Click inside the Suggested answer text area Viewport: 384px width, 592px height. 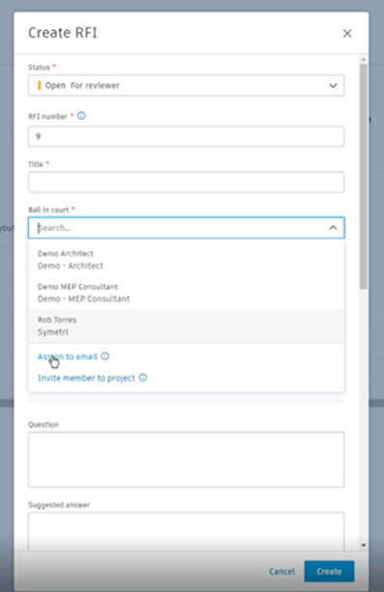click(x=186, y=530)
